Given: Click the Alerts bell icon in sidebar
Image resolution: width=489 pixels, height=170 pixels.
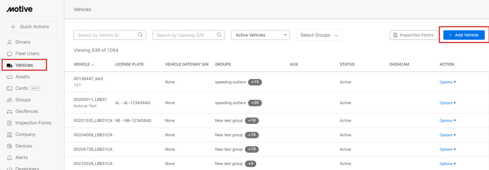Looking at the screenshot, I should tap(10, 157).
